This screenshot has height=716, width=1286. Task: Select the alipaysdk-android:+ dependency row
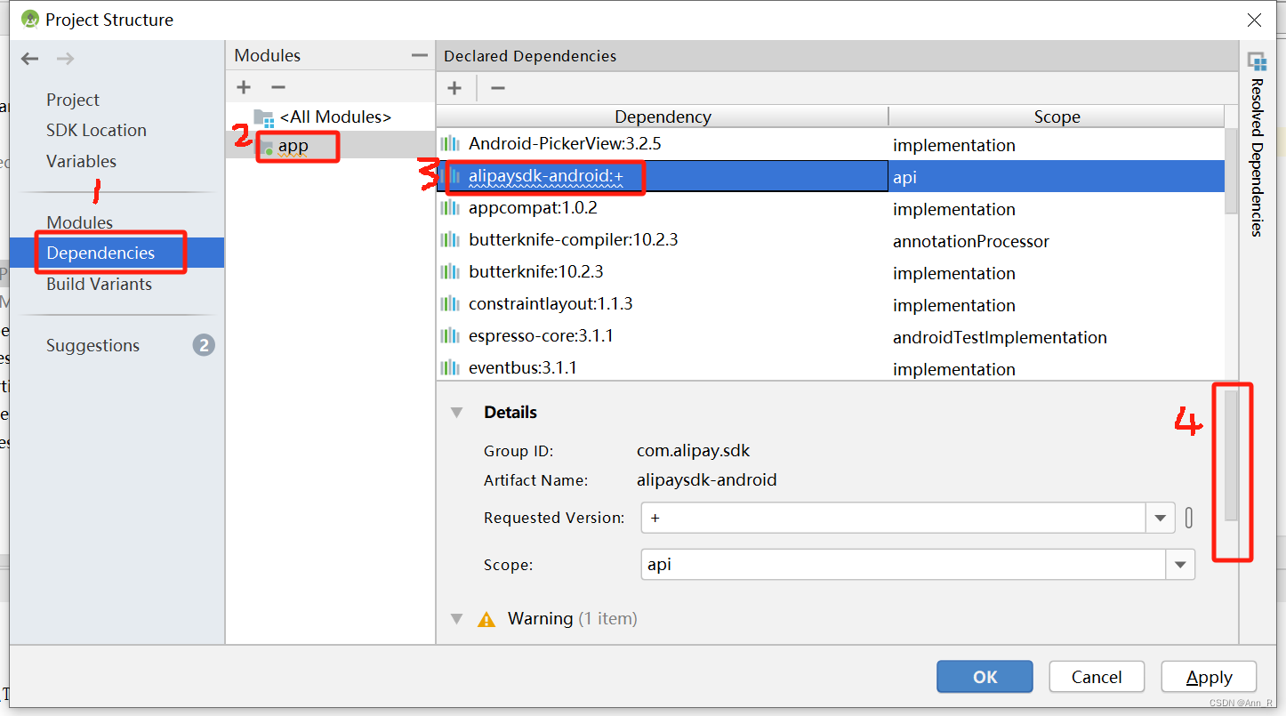pos(830,176)
